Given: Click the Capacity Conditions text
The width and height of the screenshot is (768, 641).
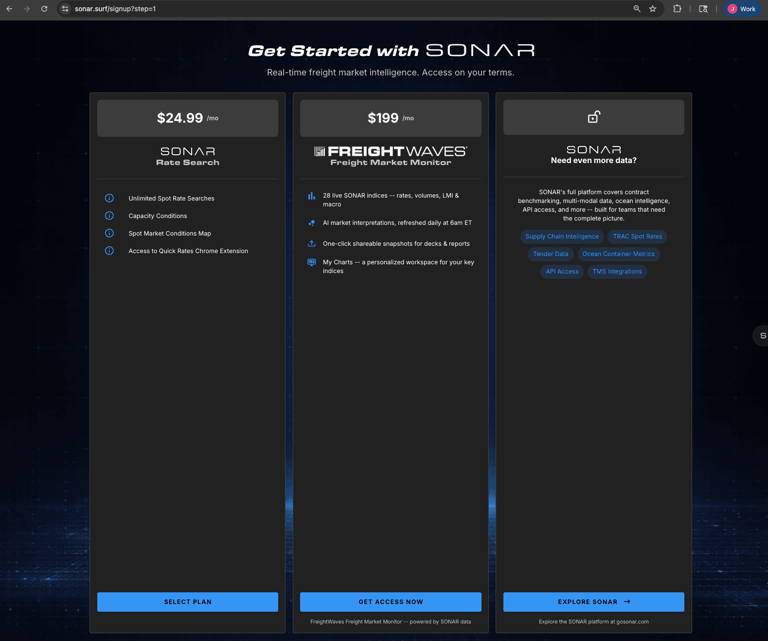Looking at the screenshot, I should (x=158, y=216).
